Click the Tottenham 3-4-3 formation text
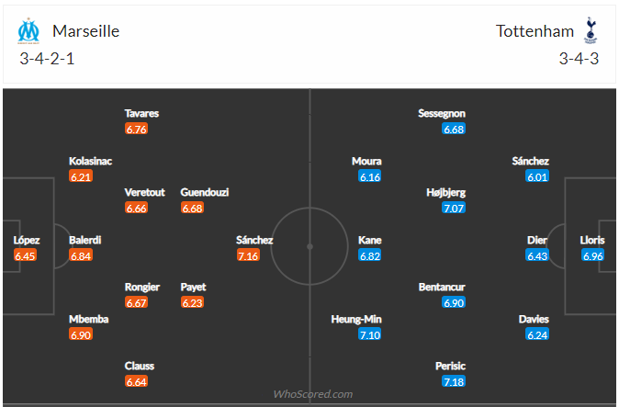Viewport: 619px width, 407px height. [x=579, y=59]
